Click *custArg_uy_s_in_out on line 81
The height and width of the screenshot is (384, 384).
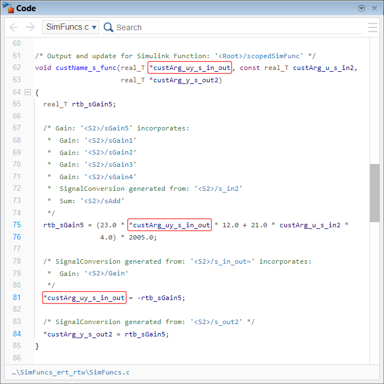84,298
